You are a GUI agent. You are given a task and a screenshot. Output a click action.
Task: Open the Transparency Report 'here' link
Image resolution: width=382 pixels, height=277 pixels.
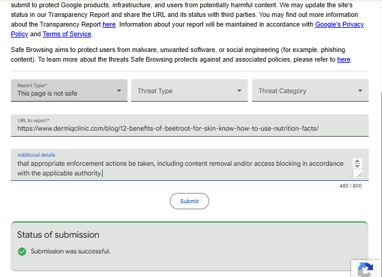(x=109, y=24)
